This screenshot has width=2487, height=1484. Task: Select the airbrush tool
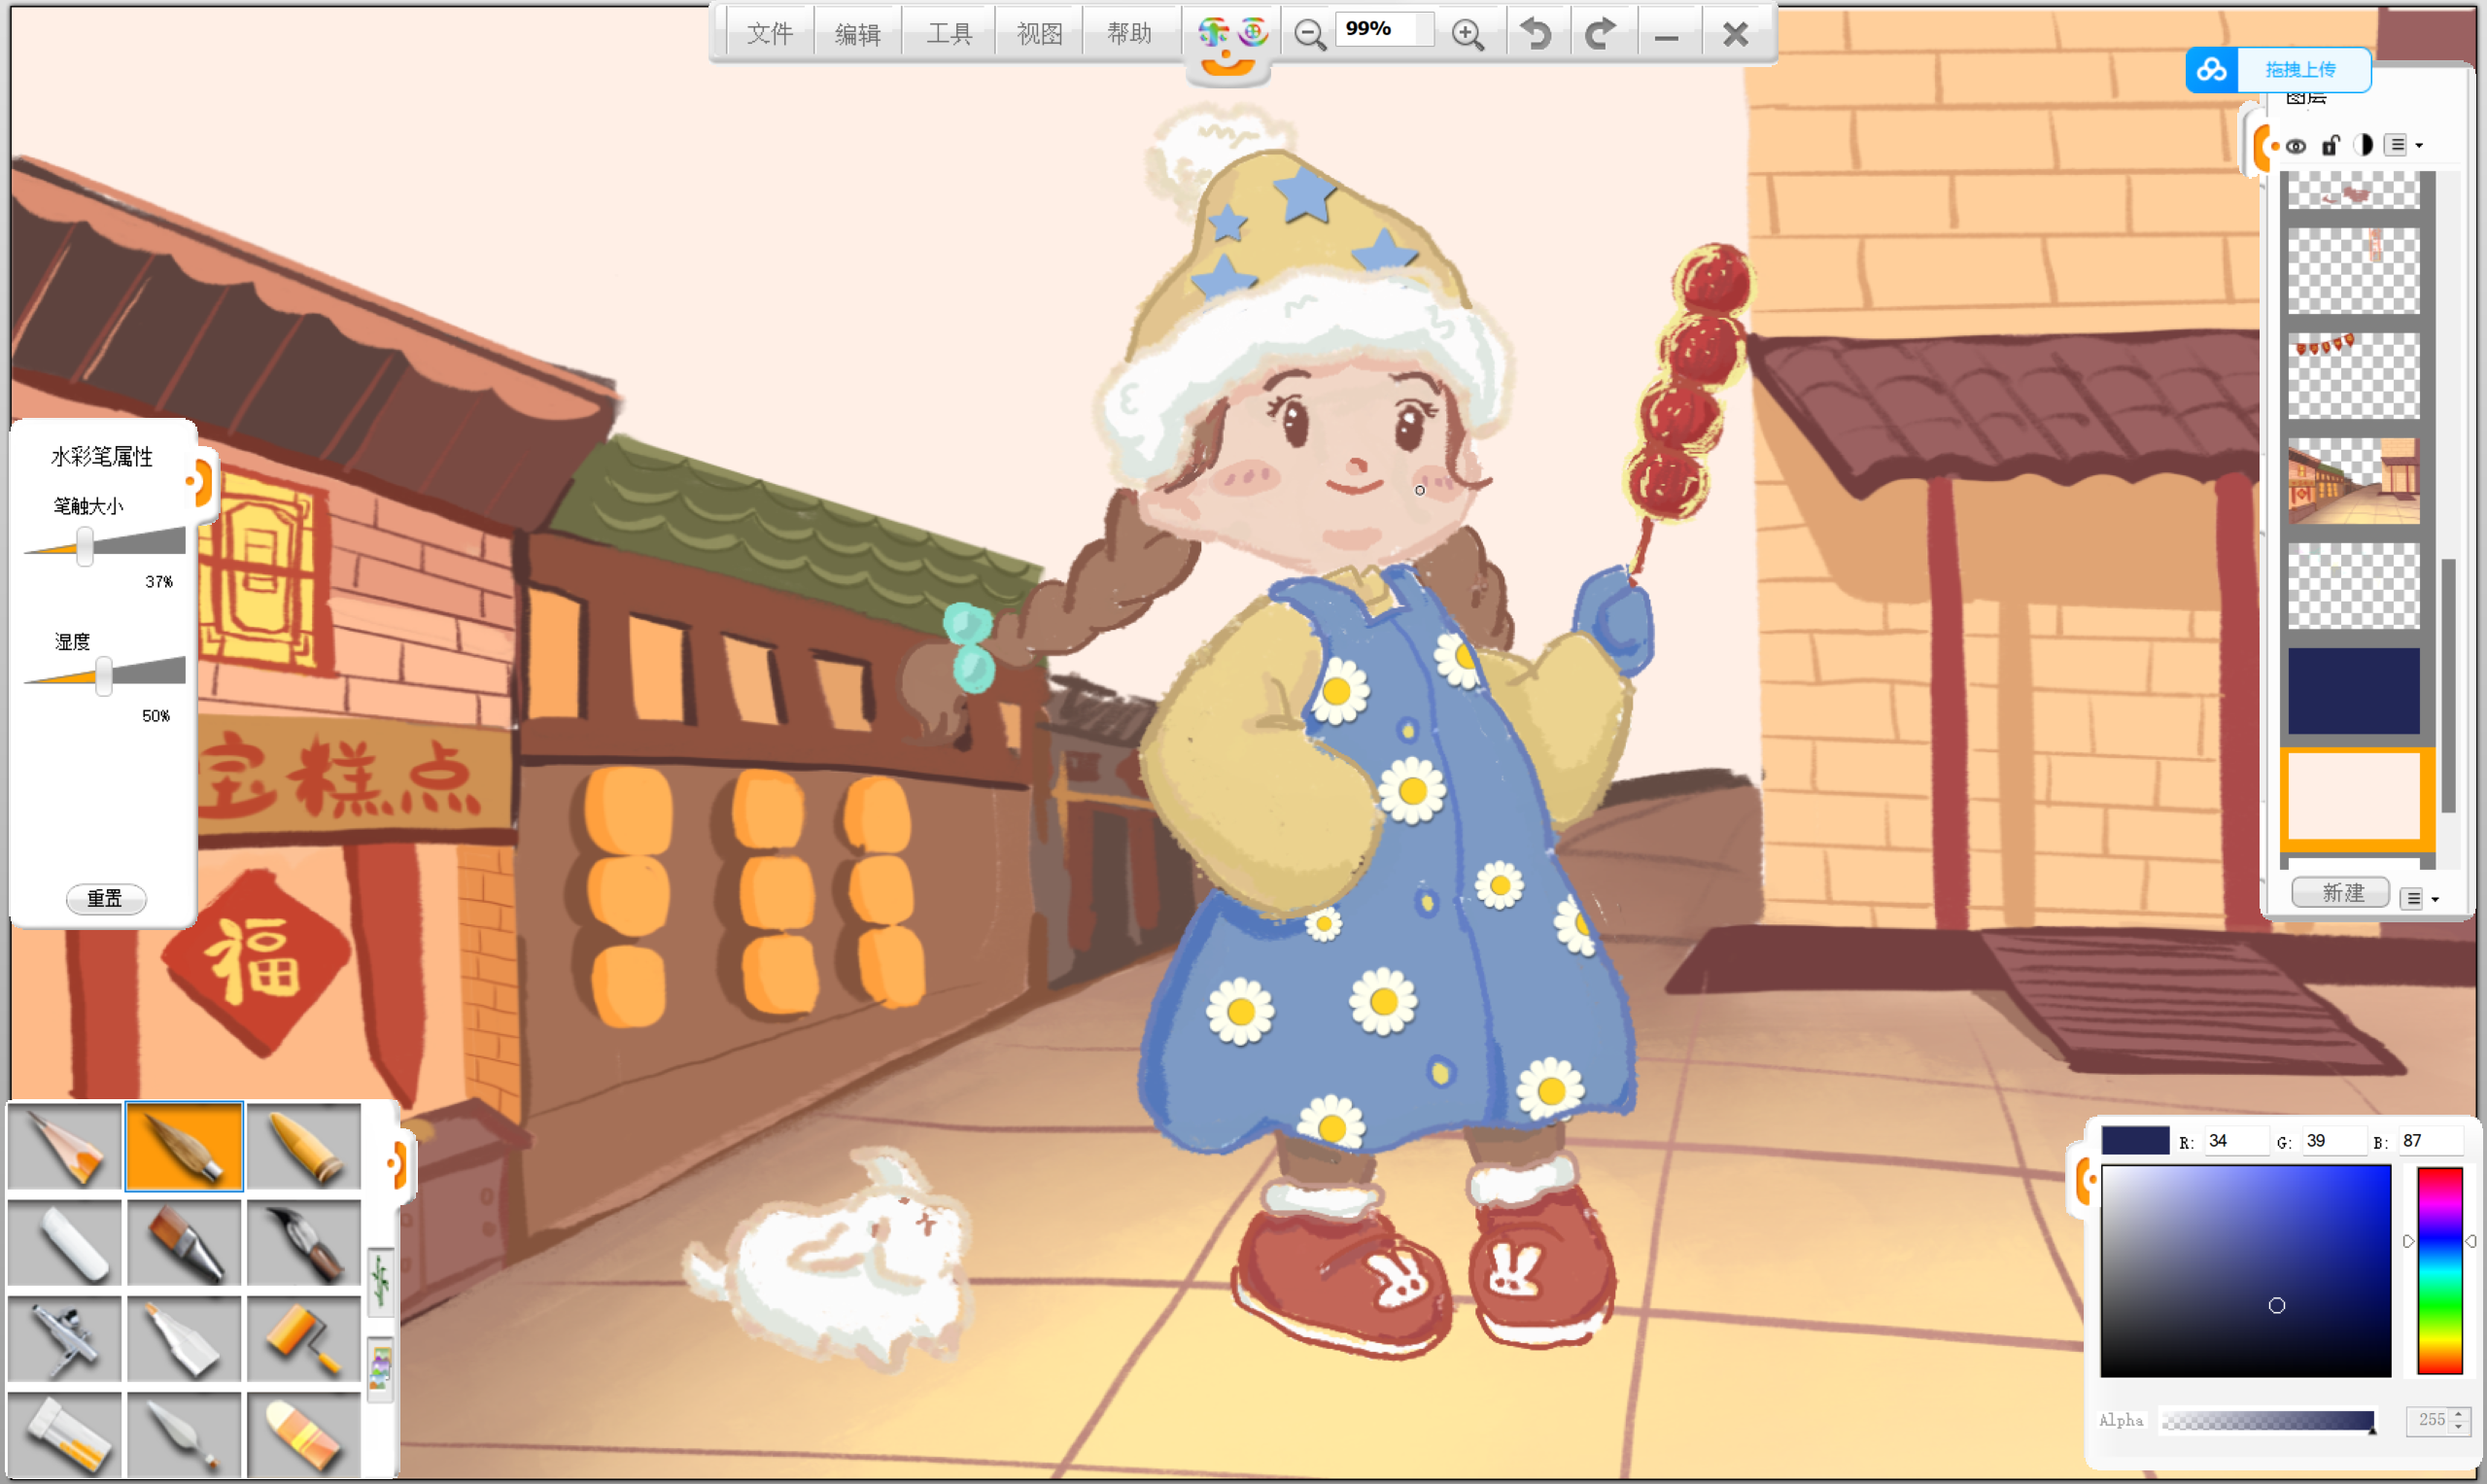coord(65,1339)
